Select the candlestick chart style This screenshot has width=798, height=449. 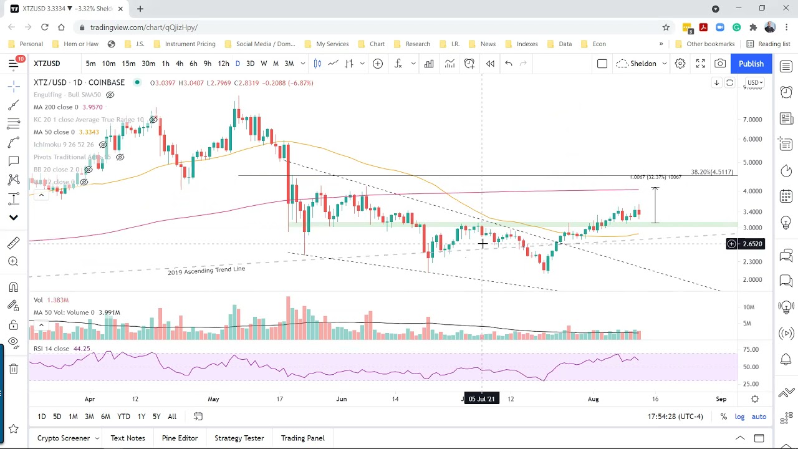click(x=317, y=64)
